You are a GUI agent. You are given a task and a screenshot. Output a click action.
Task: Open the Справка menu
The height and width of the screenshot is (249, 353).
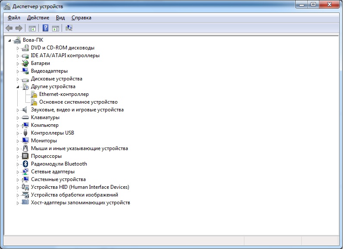(81, 18)
